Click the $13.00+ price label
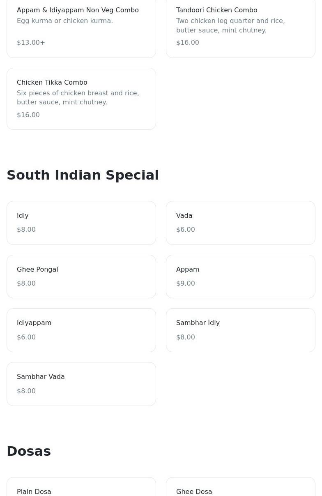 pos(31,42)
